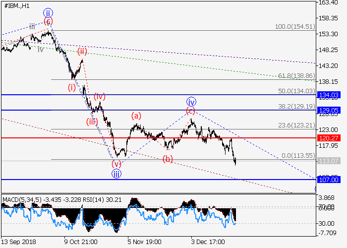
Task: Select the 129.05 blue price tag
Action: click(329, 110)
